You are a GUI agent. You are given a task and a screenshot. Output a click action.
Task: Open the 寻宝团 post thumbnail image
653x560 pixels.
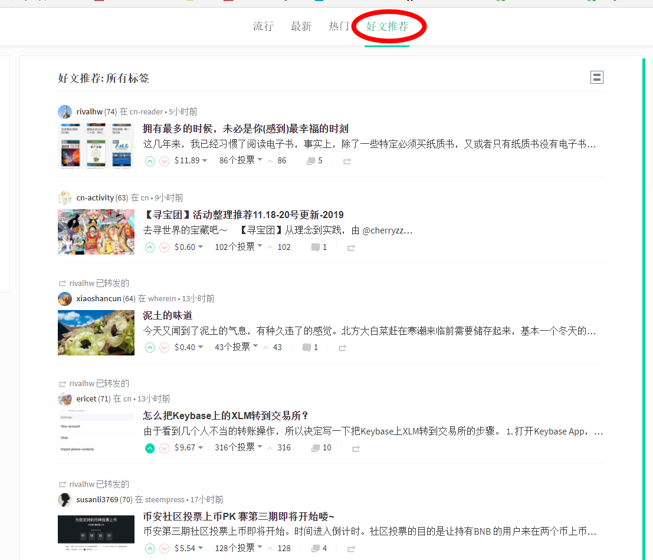coord(96,232)
